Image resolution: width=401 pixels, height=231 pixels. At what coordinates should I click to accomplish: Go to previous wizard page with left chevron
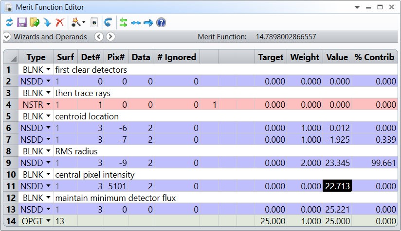pyautogui.click(x=99, y=37)
